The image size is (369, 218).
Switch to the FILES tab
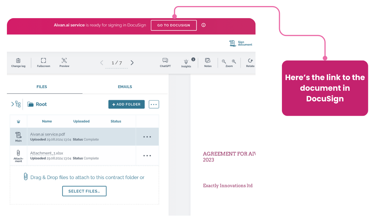pyautogui.click(x=42, y=87)
